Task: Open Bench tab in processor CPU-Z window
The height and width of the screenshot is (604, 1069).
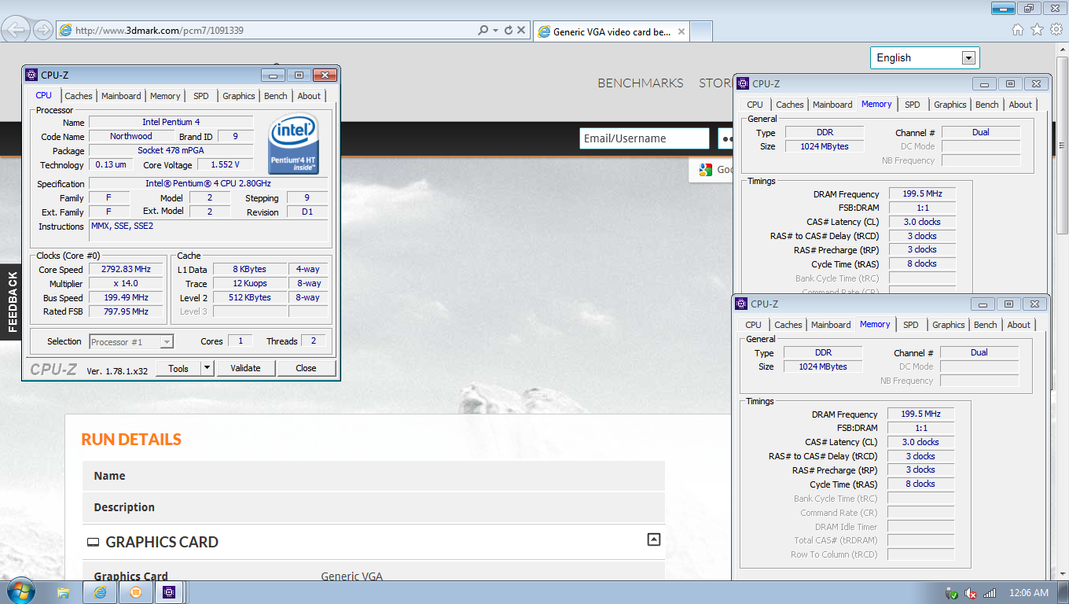Action: [x=276, y=96]
